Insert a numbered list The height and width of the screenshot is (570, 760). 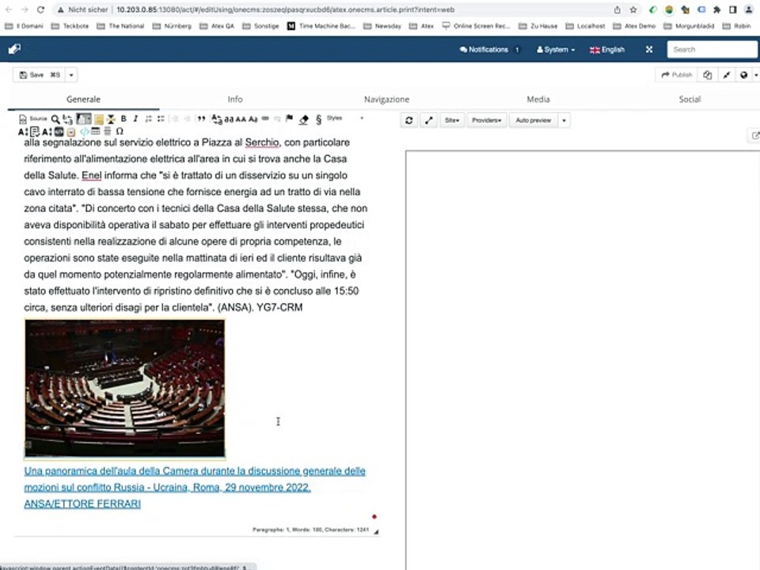[x=149, y=119]
